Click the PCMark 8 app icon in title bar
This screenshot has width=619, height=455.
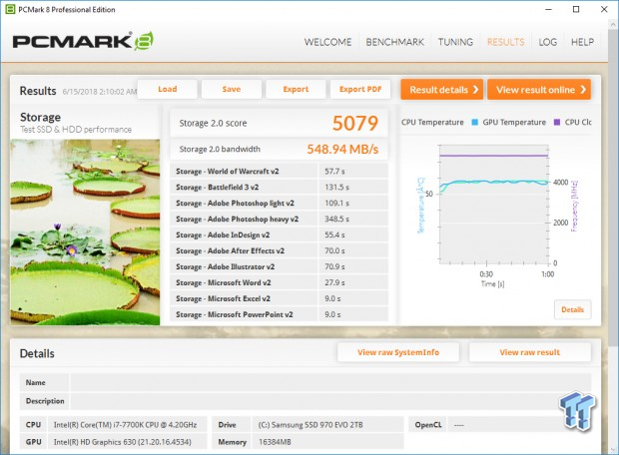click(10, 9)
